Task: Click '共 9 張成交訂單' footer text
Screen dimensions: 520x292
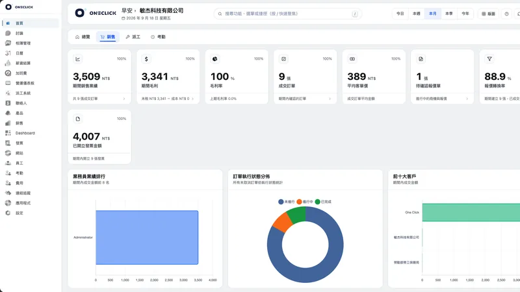Action: (85, 99)
